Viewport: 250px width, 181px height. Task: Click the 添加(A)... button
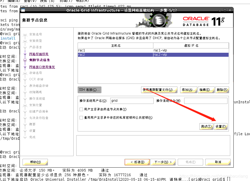188,90
